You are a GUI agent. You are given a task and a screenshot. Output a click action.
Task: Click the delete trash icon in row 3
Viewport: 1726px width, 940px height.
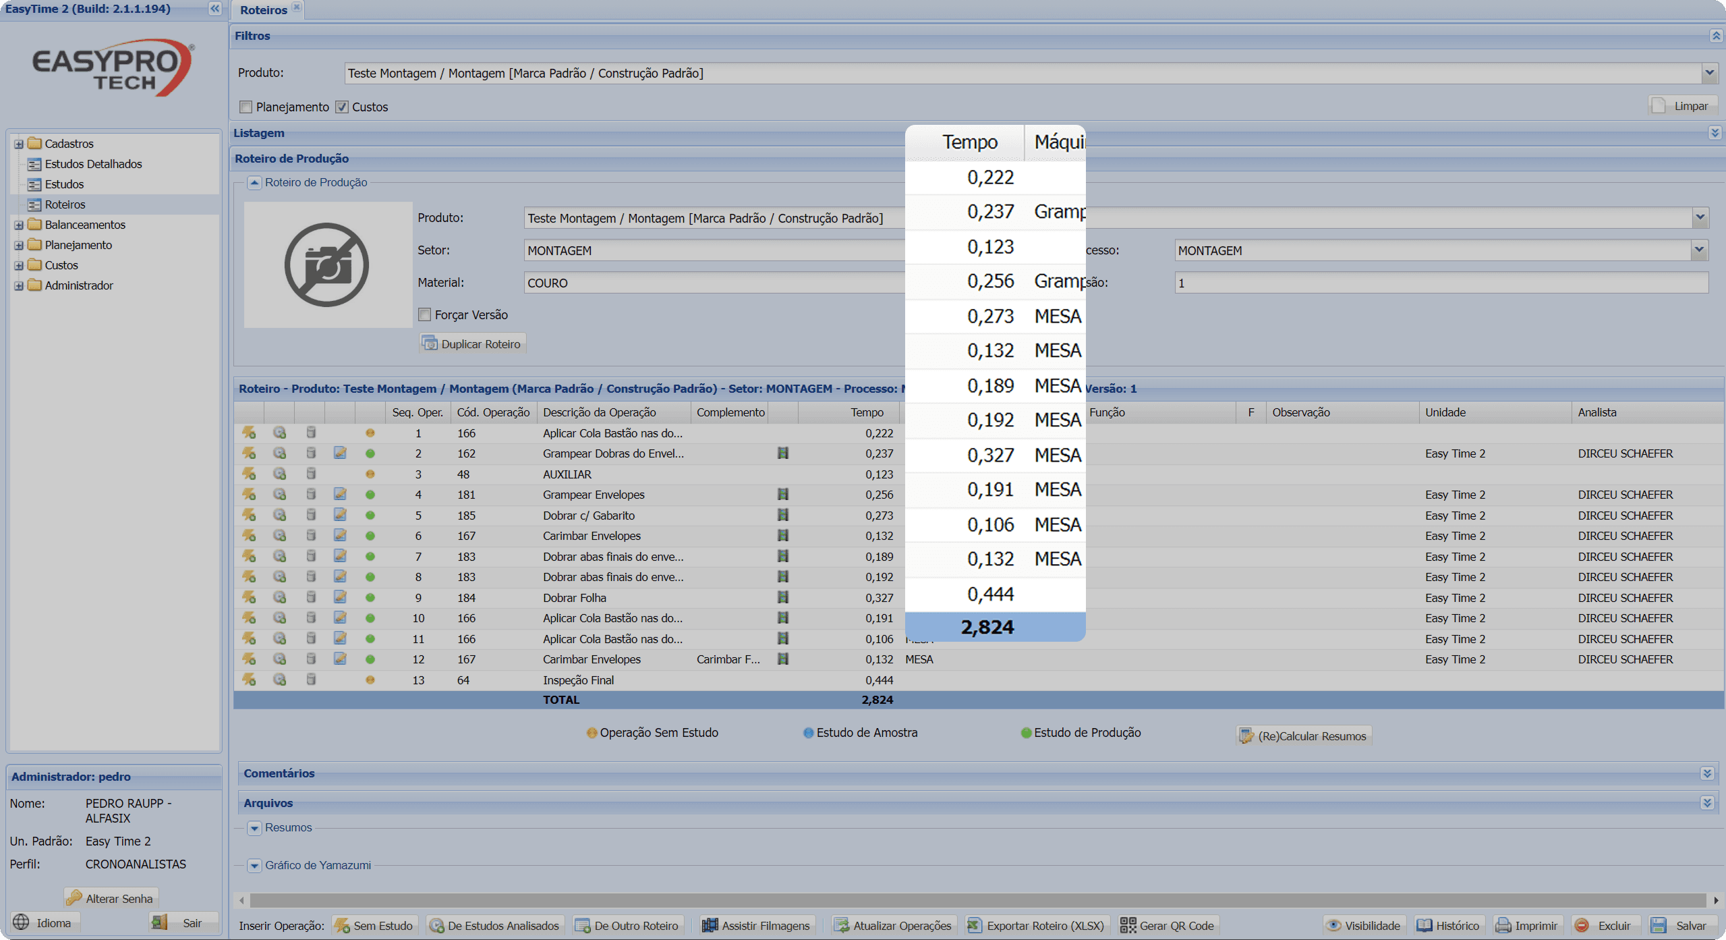[311, 474]
